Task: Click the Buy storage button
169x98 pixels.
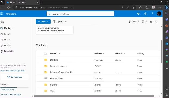Action: pos(15,77)
